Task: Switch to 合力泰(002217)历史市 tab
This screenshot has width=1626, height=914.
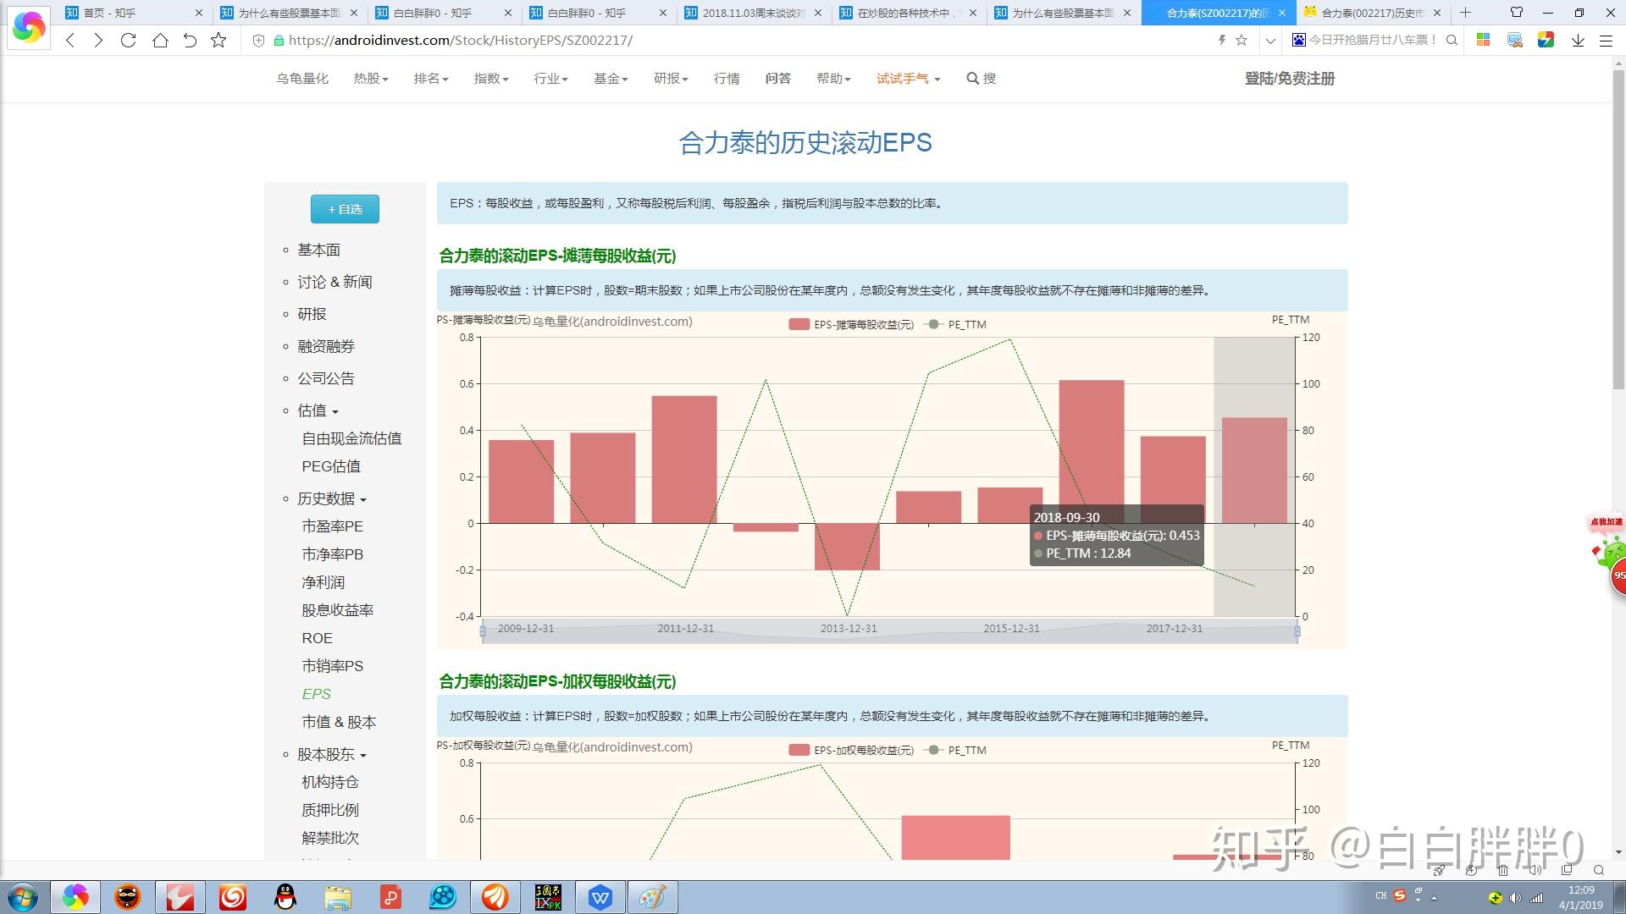Action: point(1372,13)
